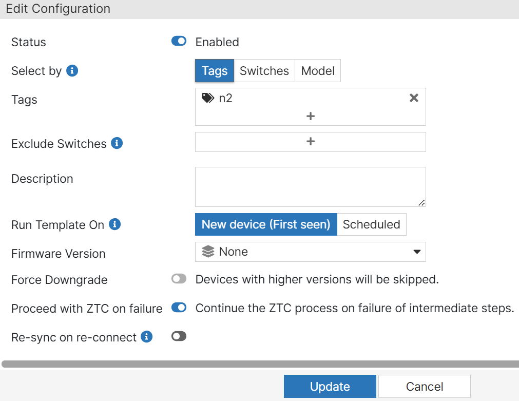Add a tag with the plus icon
The image size is (519, 401).
[310, 117]
